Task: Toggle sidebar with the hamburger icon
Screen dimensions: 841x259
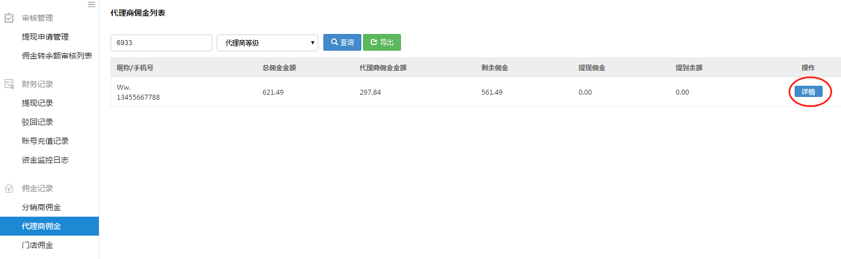Action: pyautogui.click(x=92, y=4)
